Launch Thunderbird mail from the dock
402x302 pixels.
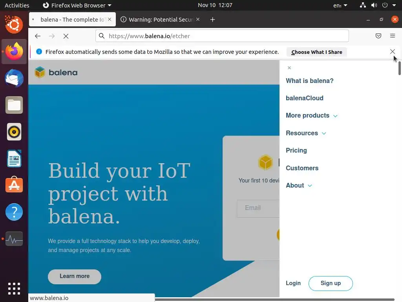click(14, 78)
